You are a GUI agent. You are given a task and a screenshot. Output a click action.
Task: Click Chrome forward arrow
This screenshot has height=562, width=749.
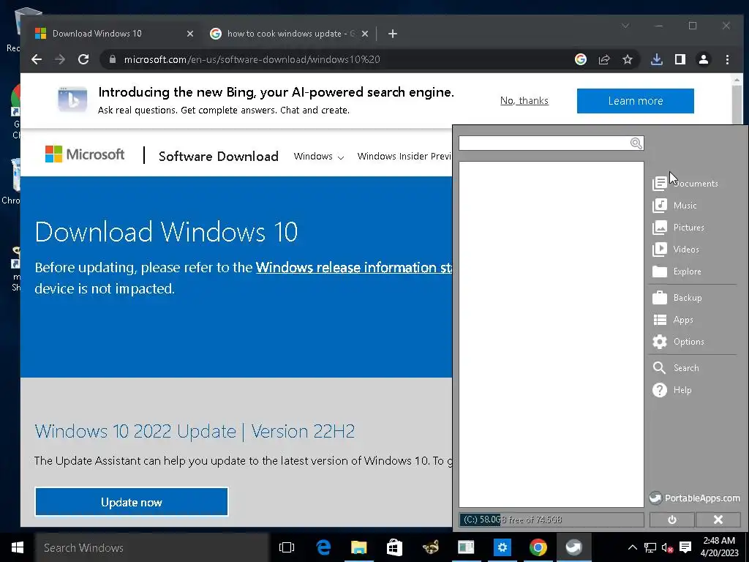click(x=60, y=59)
